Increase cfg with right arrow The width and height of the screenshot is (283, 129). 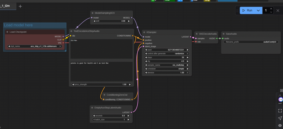click(x=188, y=61)
